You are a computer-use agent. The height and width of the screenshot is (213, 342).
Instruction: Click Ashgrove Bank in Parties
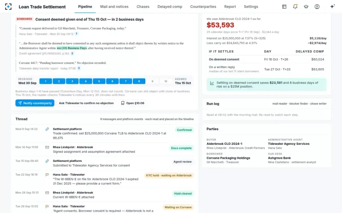280,158
